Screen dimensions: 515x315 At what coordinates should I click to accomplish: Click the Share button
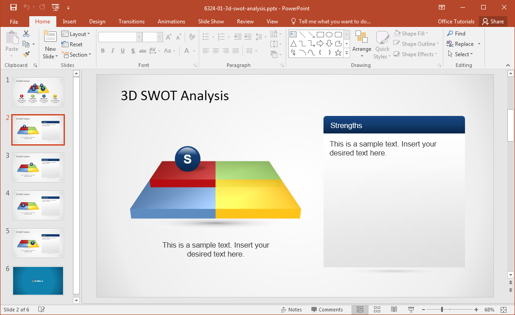tap(492, 22)
